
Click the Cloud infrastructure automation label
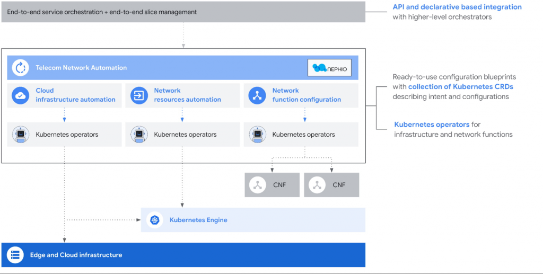75,95
